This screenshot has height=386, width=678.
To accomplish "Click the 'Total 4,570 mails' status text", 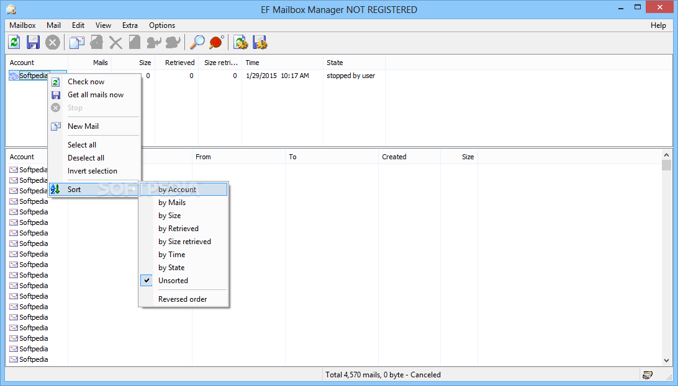I will pyautogui.click(x=383, y=375).
